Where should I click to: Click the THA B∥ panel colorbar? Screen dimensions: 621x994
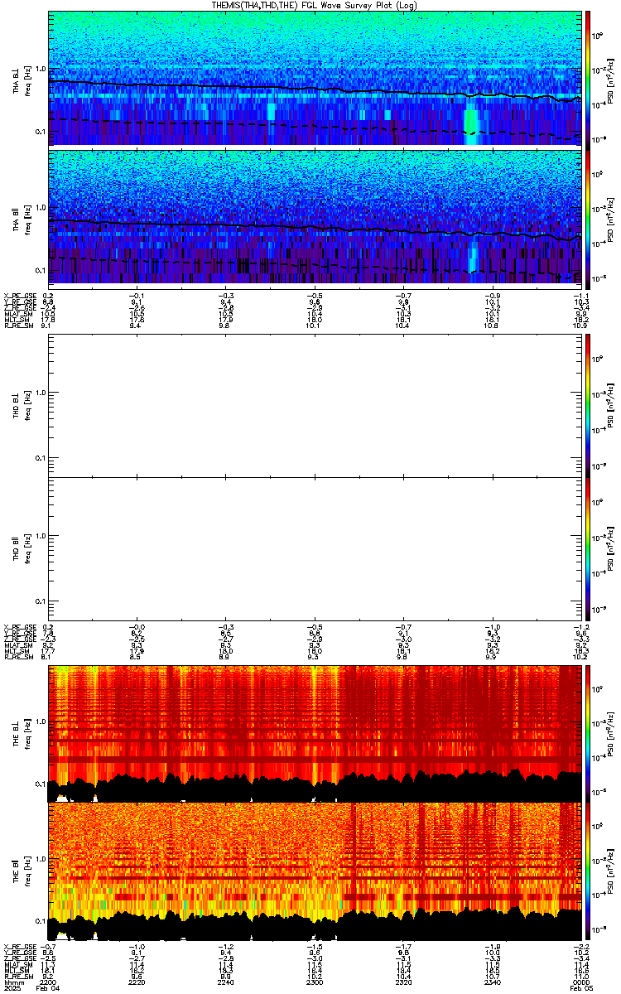coord(588,218)
